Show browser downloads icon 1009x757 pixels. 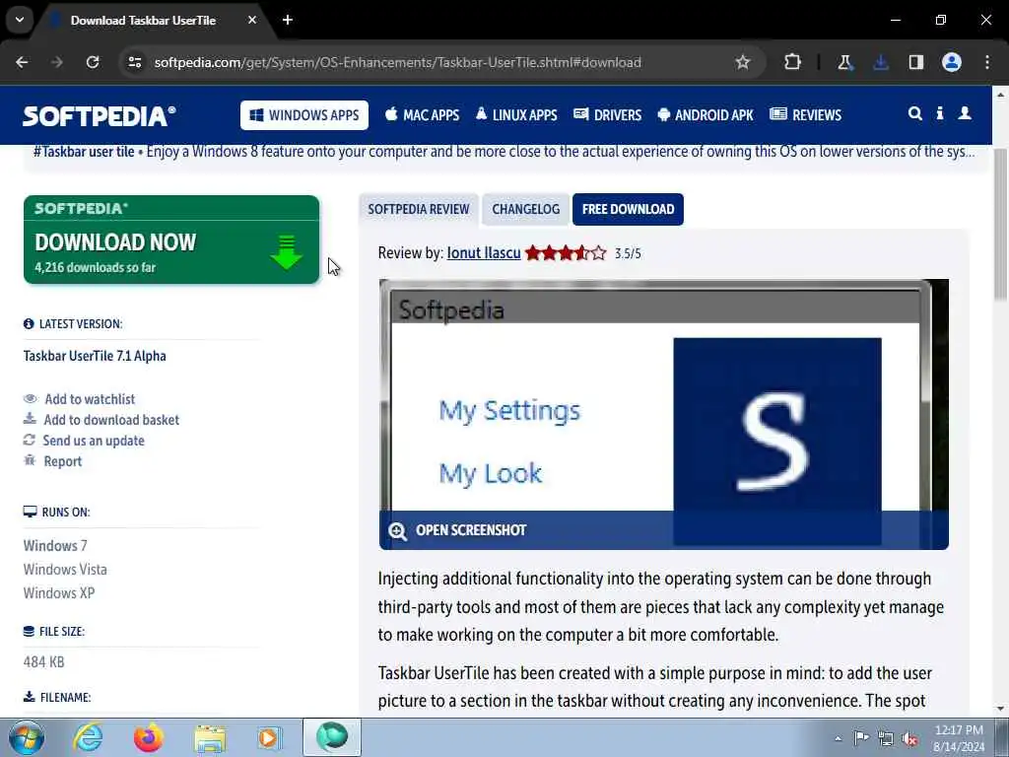pos(880,62)
